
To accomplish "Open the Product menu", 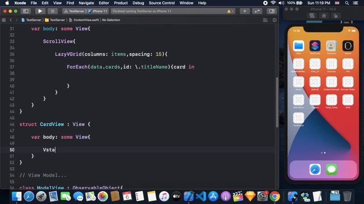I will pyautogui.click(x=121, y=3).
